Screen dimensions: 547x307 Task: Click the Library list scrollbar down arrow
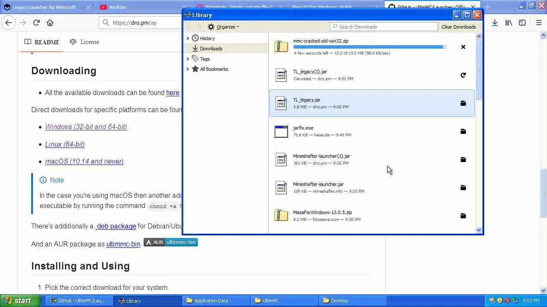tap(479, 230)
